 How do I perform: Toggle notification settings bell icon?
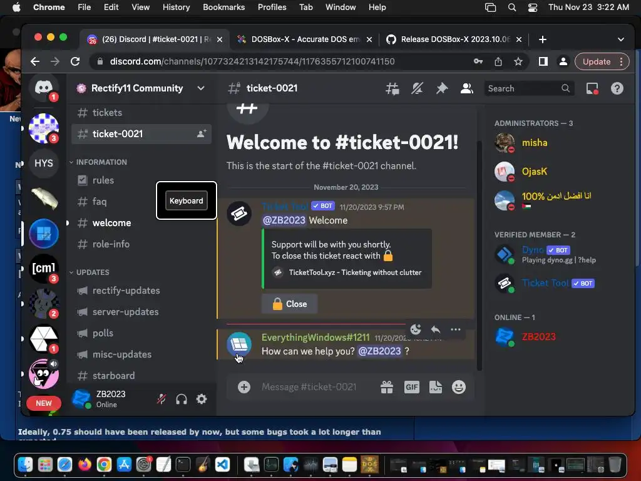point(417,88)
